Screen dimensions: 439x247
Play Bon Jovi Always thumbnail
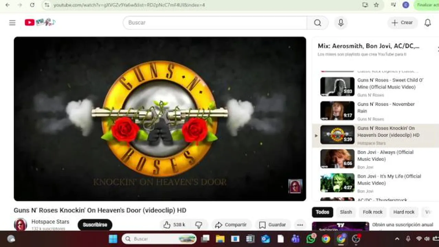(x=337, y=158)
